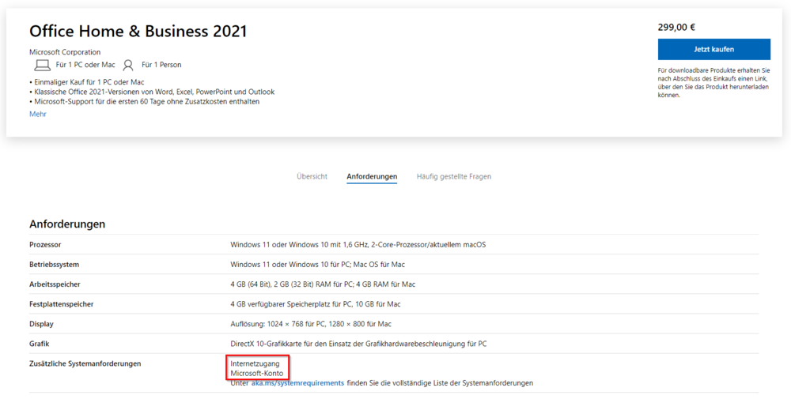The image size is (791, 399).
Task: Click the person icon beside 'Für 1 Person'
Action: [x=128, y=65]
